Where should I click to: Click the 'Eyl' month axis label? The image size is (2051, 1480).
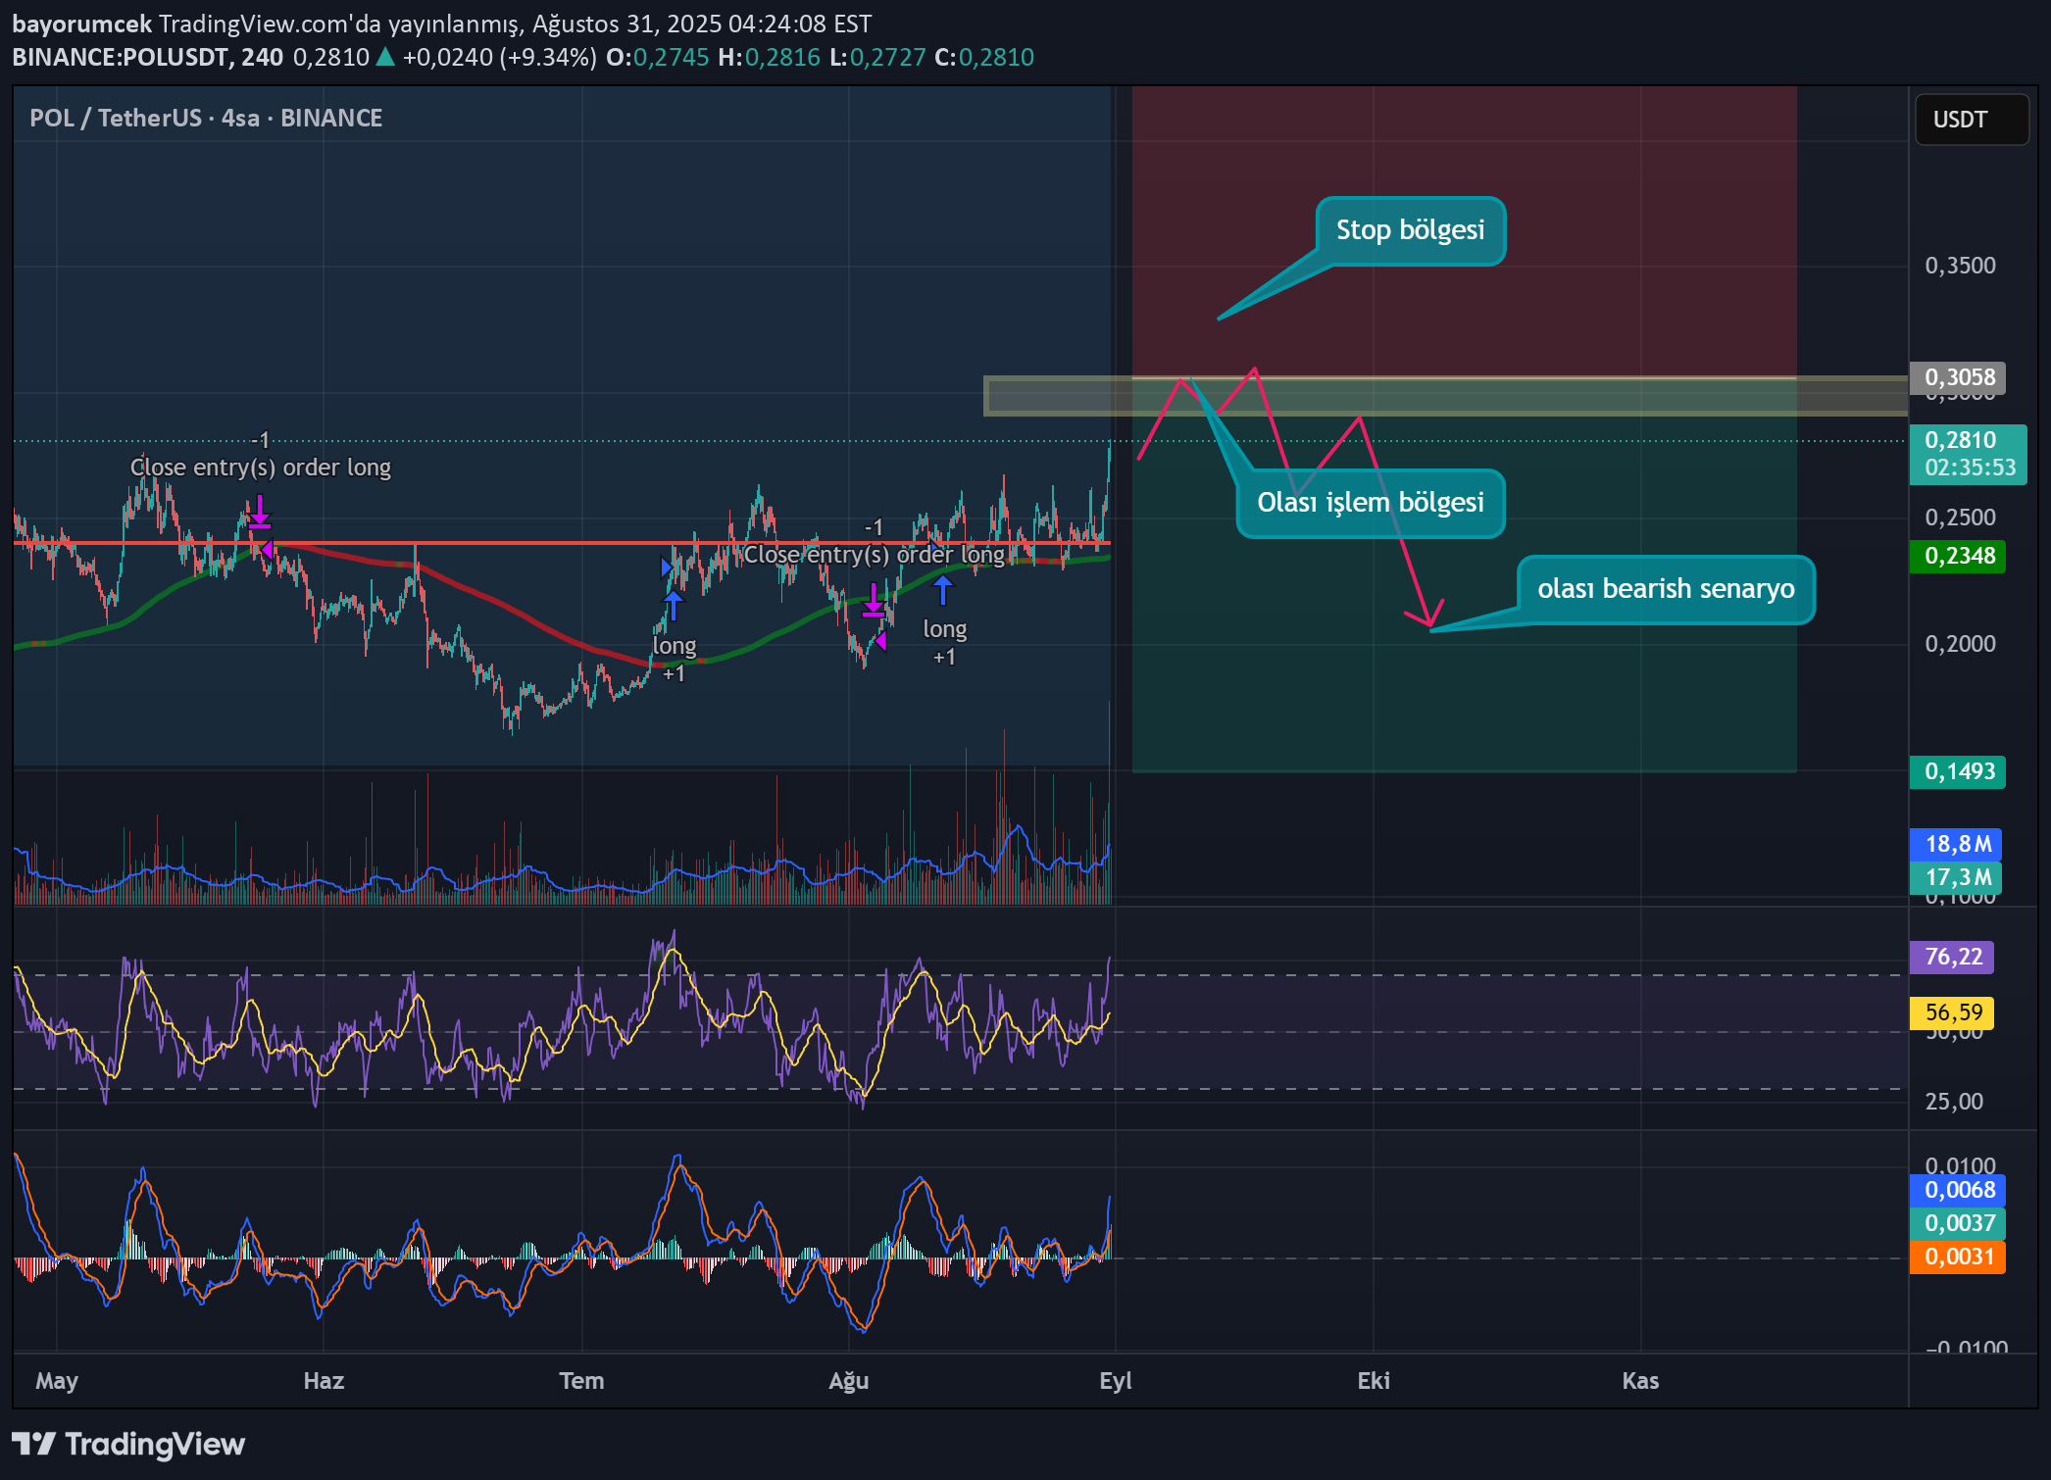click(1116, 1381)
